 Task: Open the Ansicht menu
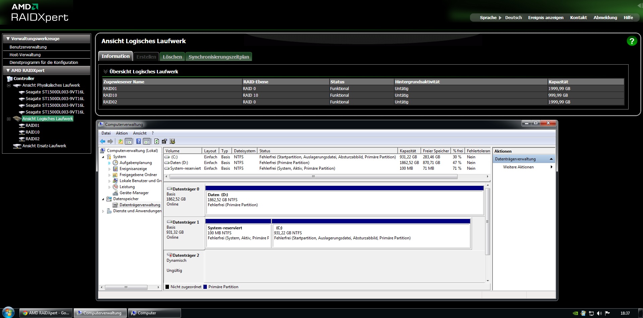[140, 133]
